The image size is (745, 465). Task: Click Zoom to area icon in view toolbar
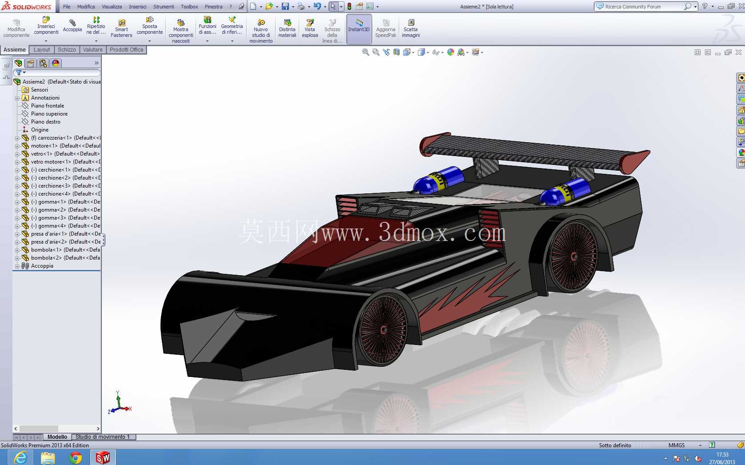pyautogui.click(x=376, y=52)
